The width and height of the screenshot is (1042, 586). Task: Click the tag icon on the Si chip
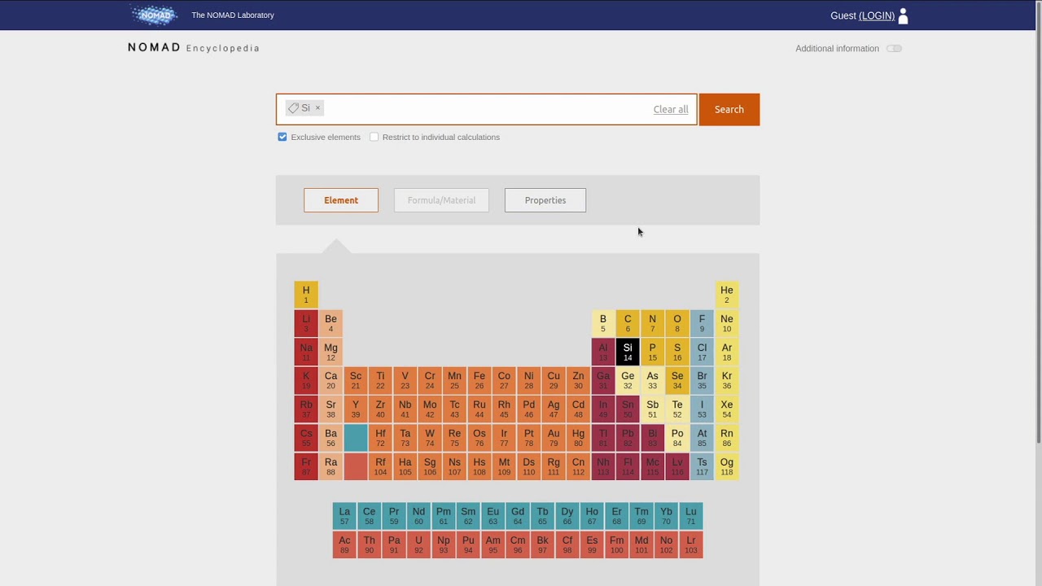coord(293,107)
